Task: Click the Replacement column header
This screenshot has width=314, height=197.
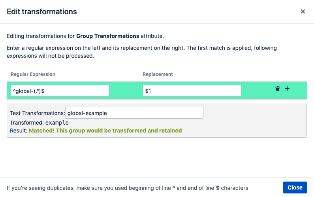Action: (158, 74)
